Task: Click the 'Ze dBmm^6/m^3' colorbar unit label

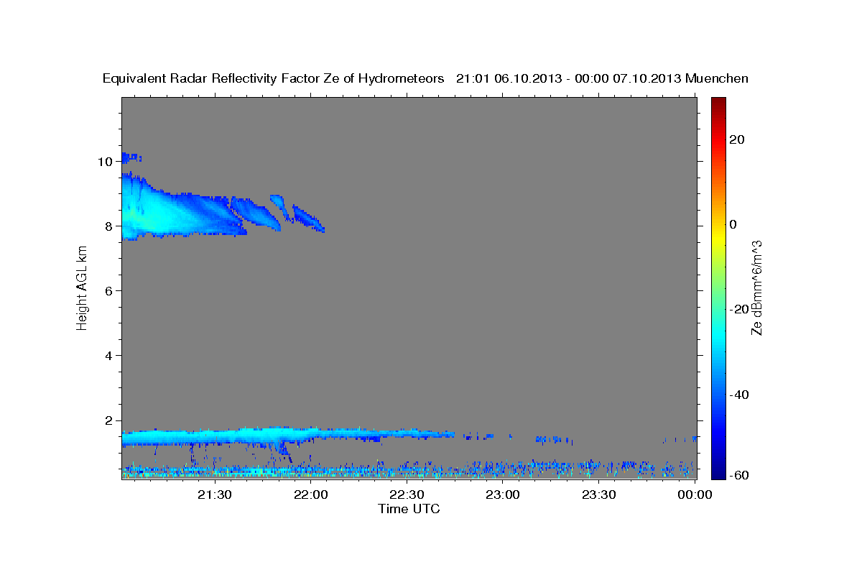Action: pyautogui.click(x=756, y=287)
